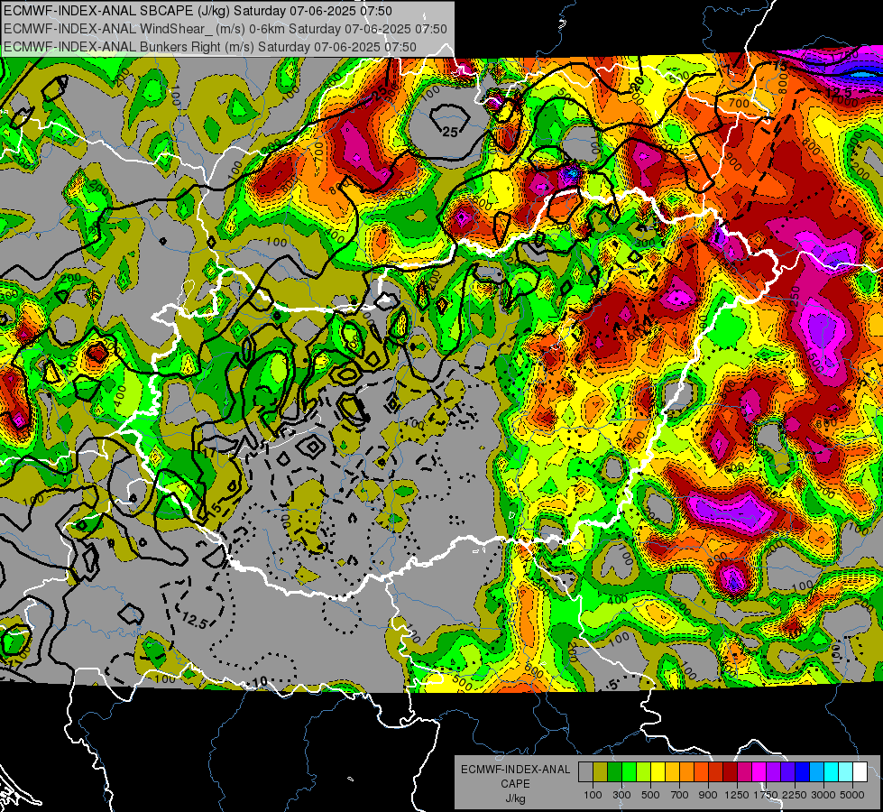The image size is (883, 812).
Task: Click the legend value 1750
Action: tap(766, 795)
